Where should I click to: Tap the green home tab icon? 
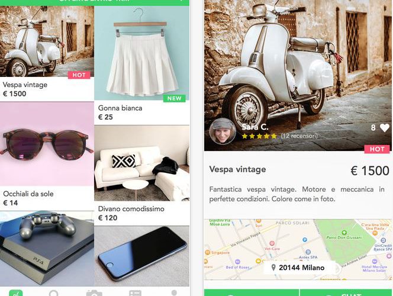(15, 293)
